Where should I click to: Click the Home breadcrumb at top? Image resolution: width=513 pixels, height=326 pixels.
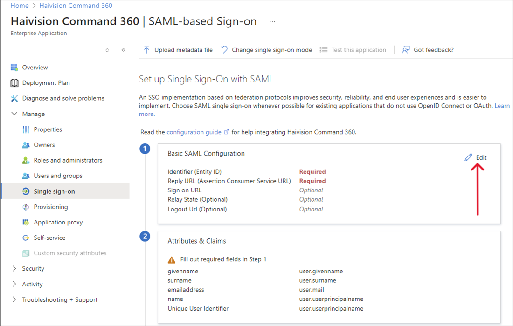pyautogui.click(x=19, y=5)
